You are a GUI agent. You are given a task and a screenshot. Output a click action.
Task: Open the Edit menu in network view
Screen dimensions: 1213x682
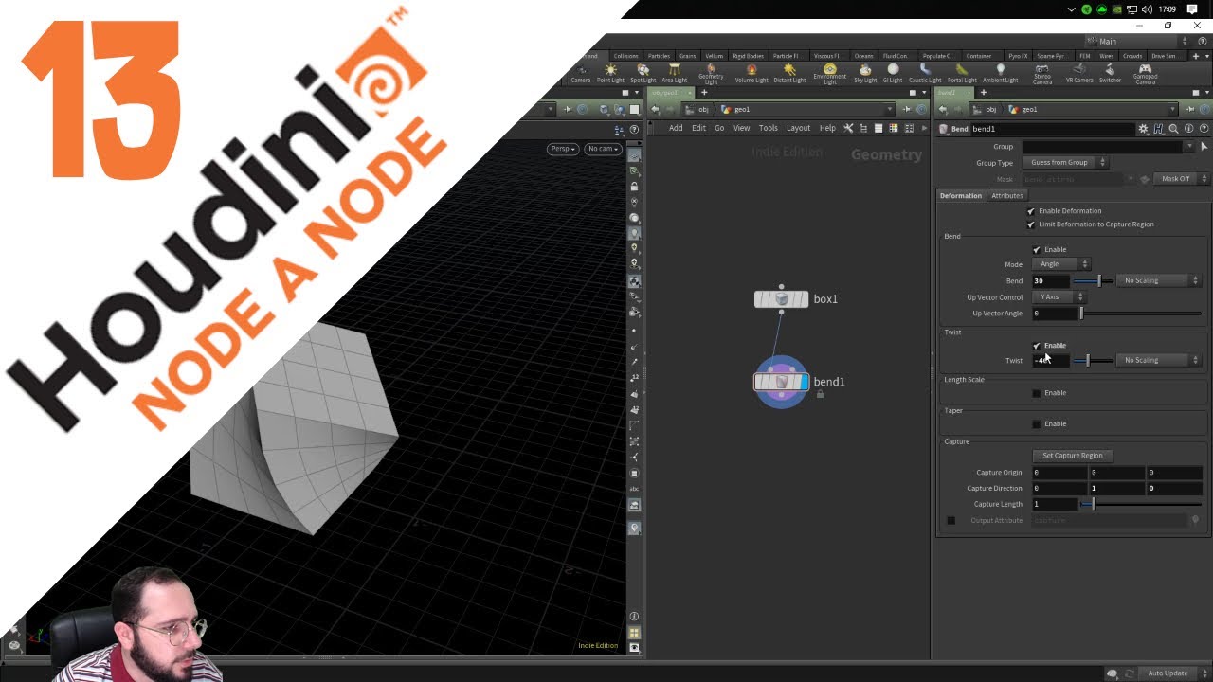click(x=698, y=128)
